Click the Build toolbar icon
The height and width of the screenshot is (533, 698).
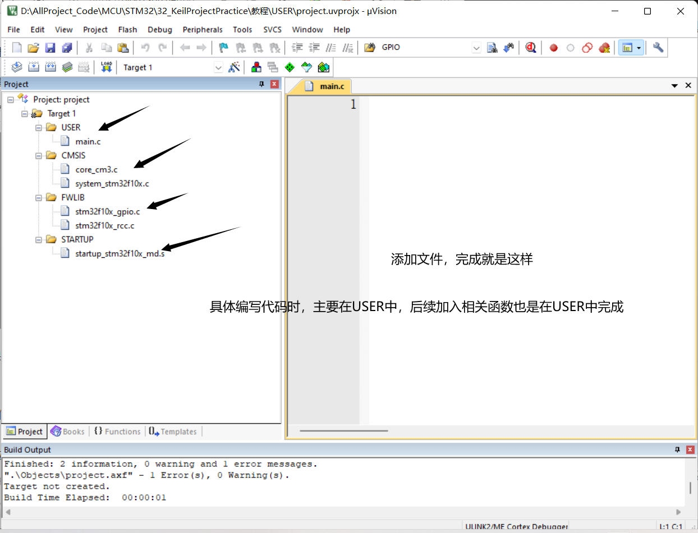34,67
